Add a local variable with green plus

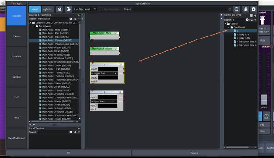click(79, 129)
